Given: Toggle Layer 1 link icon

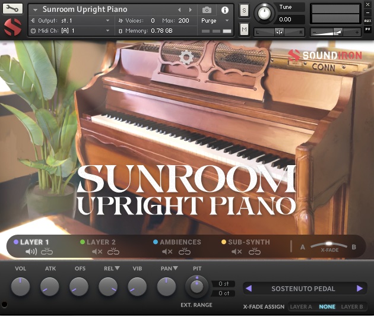Looking at the screenshot, I should click(47, 251).
